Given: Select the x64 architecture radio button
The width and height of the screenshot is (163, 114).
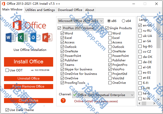Looking at the screenshot, I should point(123,21).
